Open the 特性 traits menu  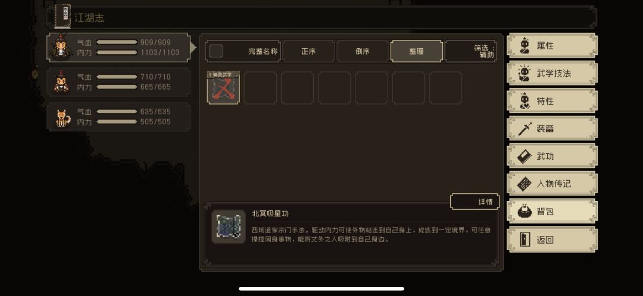point(552,100)
